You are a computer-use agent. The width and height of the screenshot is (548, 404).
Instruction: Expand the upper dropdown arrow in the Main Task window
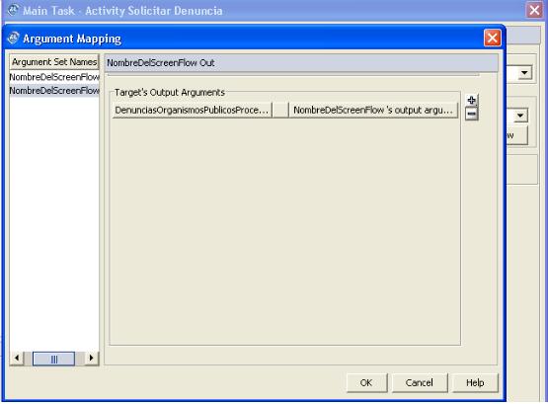pos(524,73)
